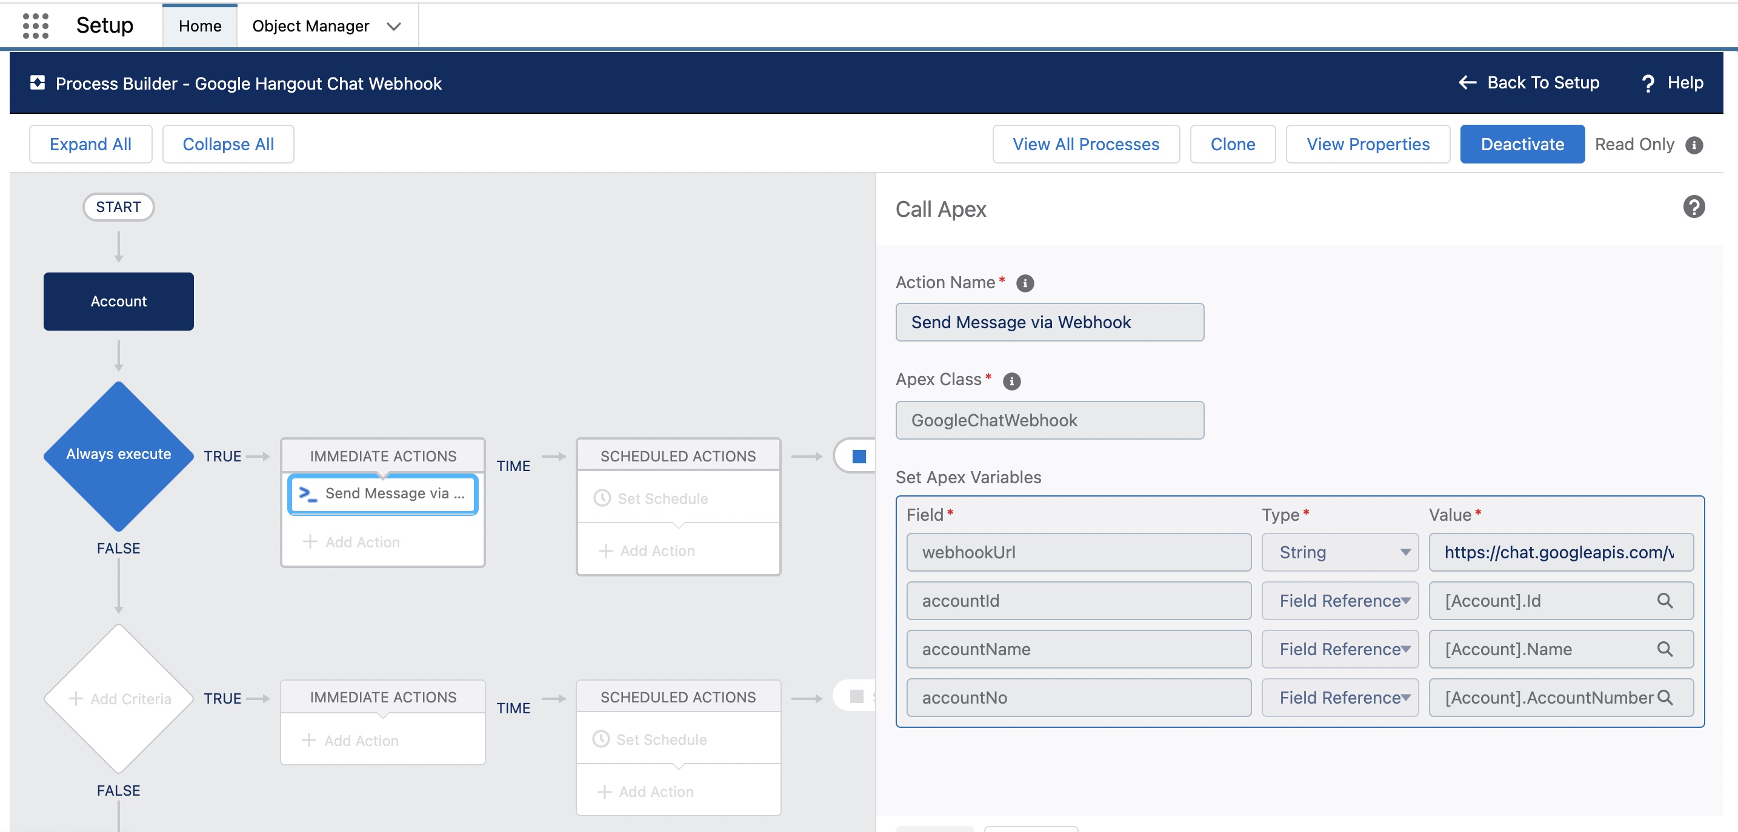This screenshot has height=832, width=1738.
Task: Click the blue STOP square icon
Action: click(858, 457)
